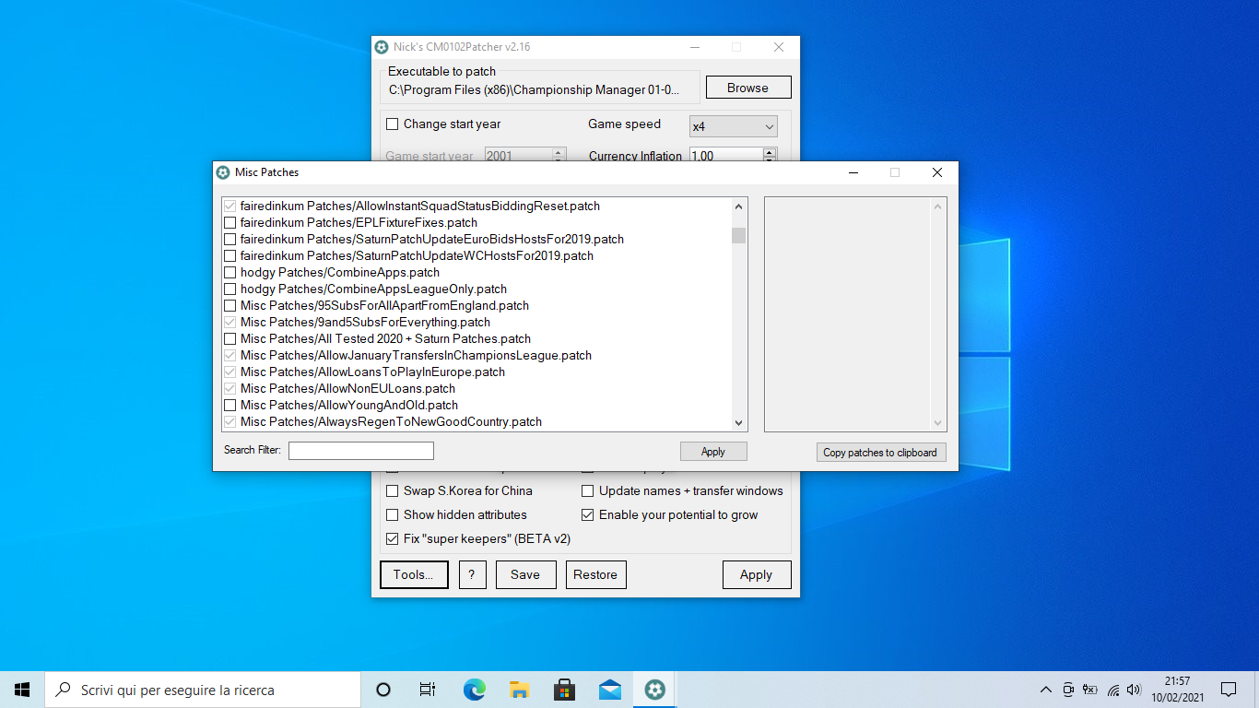Viewport: 1259px width, 708px height.
Task: Close the Misc Patches window
Action: (x=937, y=172)
